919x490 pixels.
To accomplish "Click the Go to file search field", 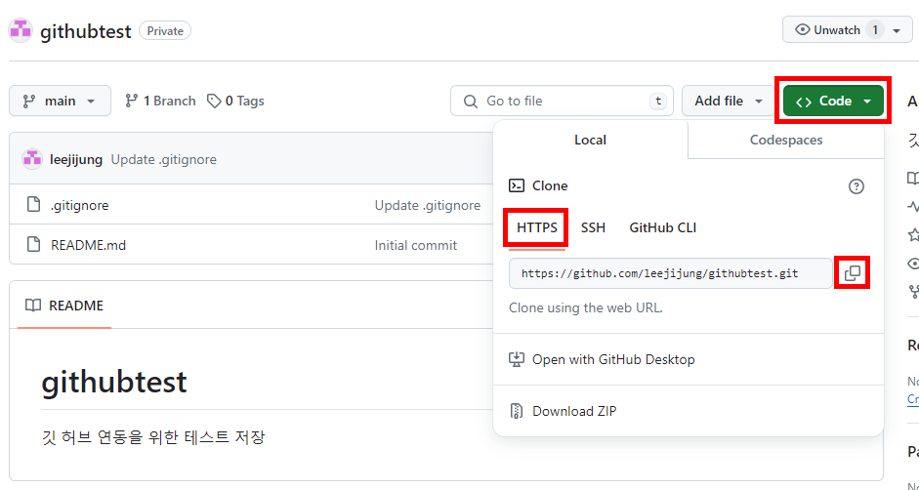I will point(563,101).
